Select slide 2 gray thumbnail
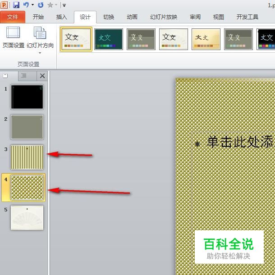 click(x=27, y=127)
